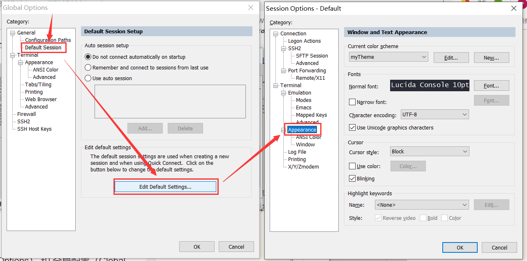This screenshot has height=261, width=527.
Task: Click the Lucida Console font preview
Action: pos(430,85)
